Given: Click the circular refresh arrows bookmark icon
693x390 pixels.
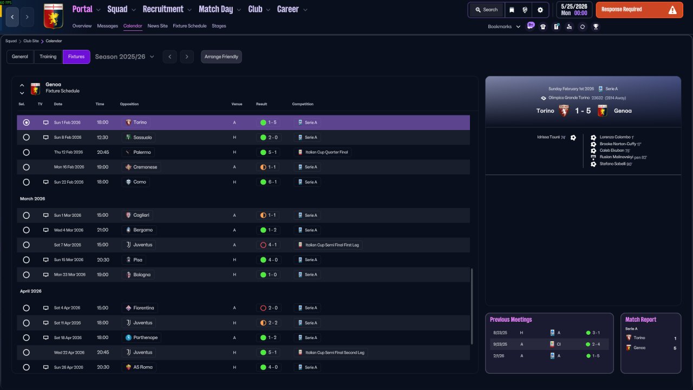Looking at the screenshot, I should [582, 27].
